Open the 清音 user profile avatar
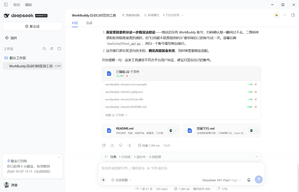Screen dimensions: 299x192 click(6, 185)
